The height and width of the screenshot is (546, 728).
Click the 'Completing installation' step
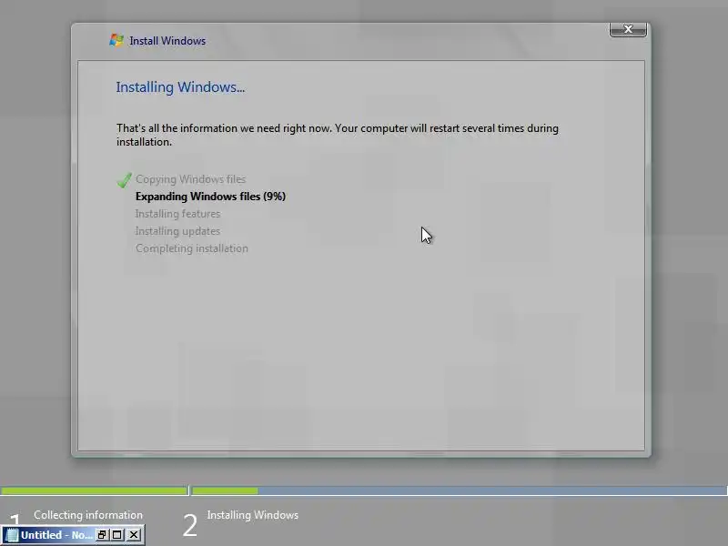pos(192,248)
